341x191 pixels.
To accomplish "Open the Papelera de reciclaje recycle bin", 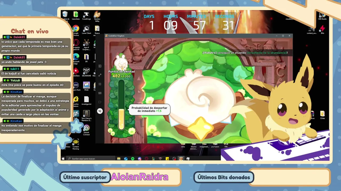I will tap(65, 16).
